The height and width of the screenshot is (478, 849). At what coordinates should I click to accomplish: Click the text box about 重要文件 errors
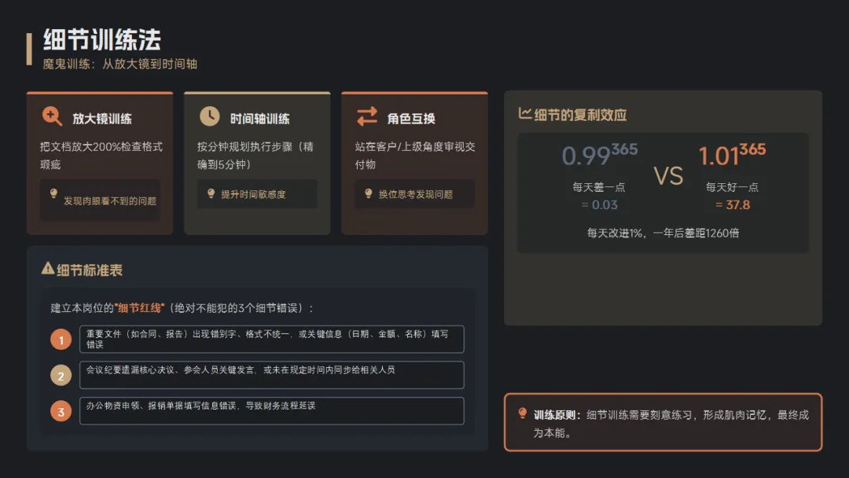(x=272, y=339)
